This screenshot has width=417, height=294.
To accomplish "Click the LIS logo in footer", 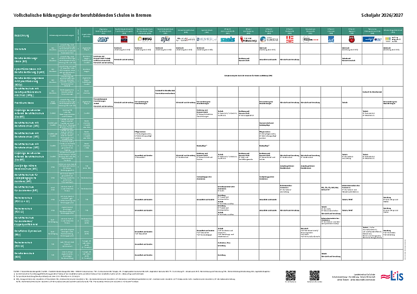I will (392, 276).
